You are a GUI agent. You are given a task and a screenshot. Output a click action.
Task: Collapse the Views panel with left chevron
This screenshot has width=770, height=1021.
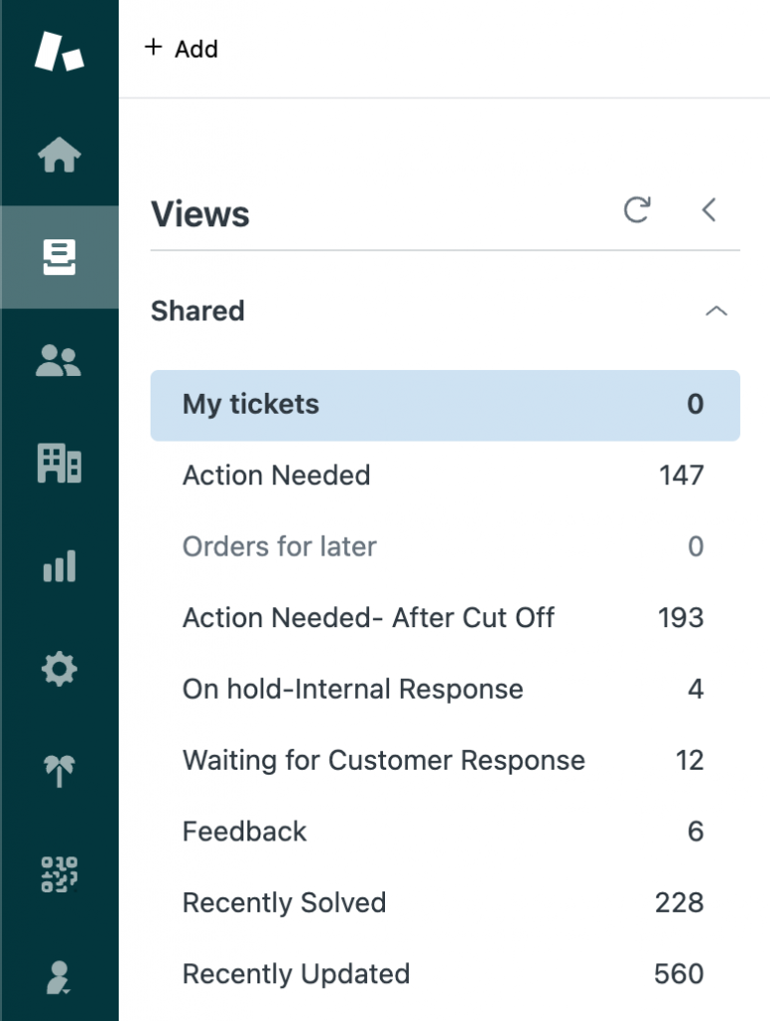(x=708, y=210)
